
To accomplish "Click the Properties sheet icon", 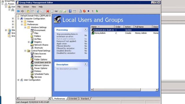I will click(52, 11).
